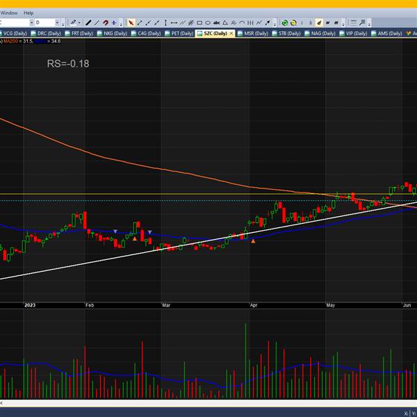This screenshot has width=417, height=417.
Task: Toggle the thick line style
Action: tap(88, 23)
